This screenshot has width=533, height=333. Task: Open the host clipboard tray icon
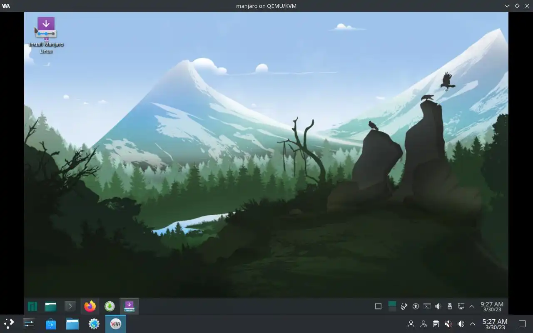point(436,324)
